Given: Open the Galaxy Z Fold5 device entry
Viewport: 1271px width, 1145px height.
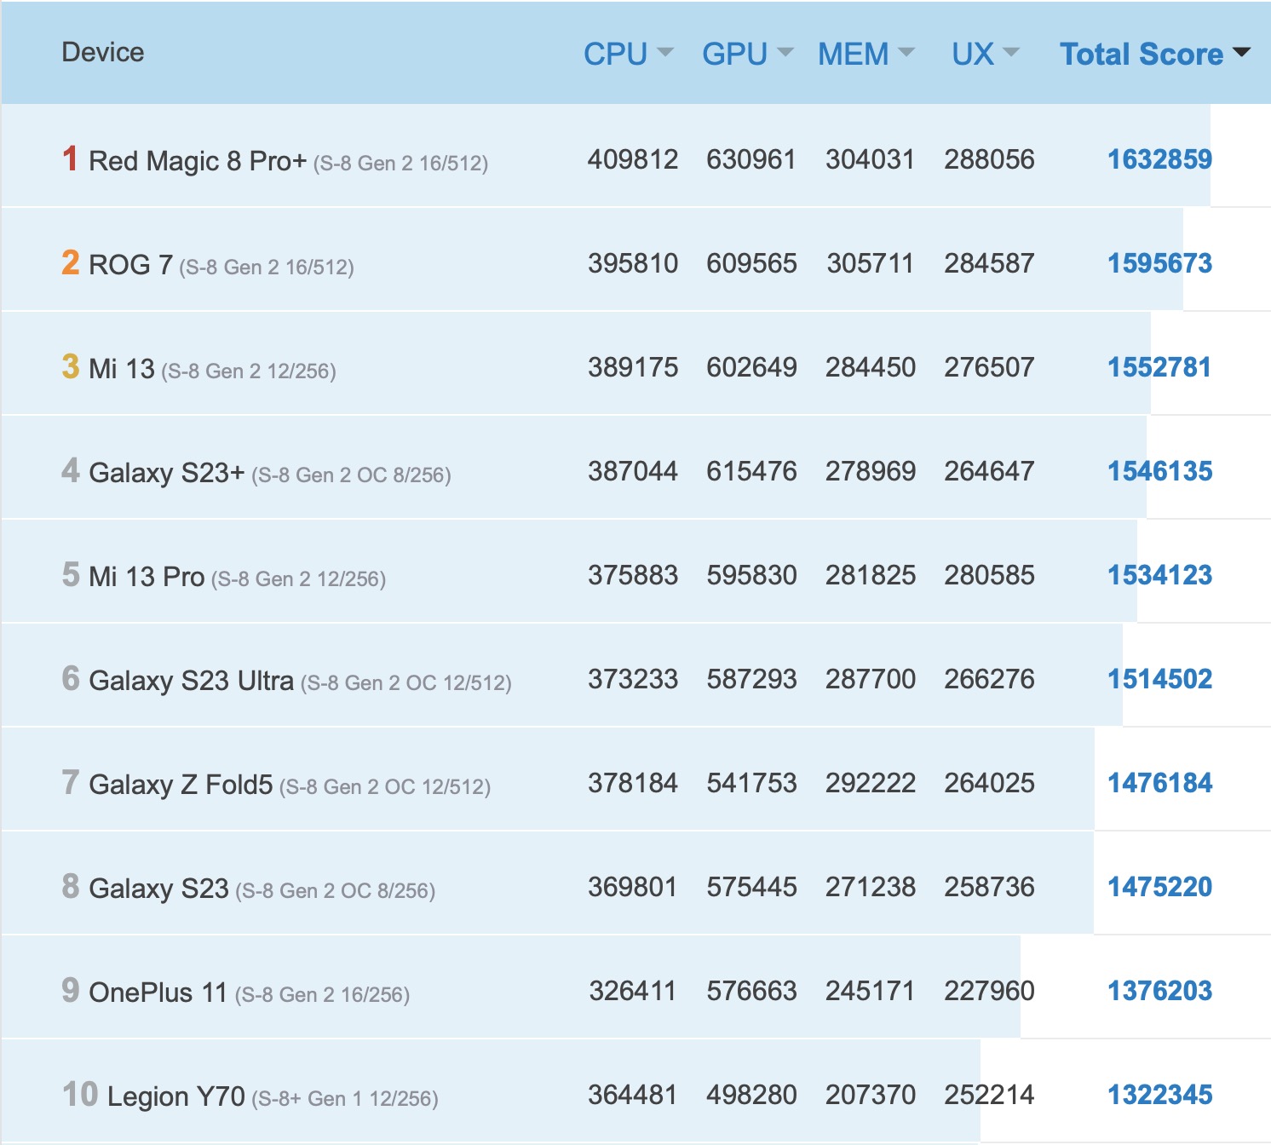Looking at the screenshot, I should tap(181, 784).
